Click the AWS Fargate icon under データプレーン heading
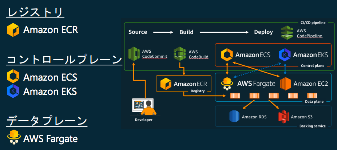This screenshot has height=150, width=337. coord(14,137)
